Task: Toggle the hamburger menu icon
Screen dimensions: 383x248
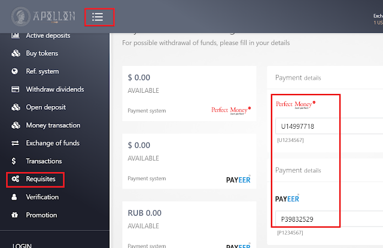Action: [x=98, y=17]
